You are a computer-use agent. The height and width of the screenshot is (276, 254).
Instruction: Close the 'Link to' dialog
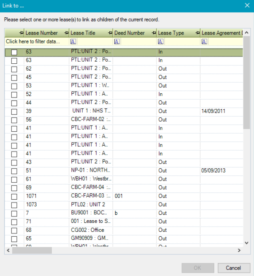click(247, 5)
